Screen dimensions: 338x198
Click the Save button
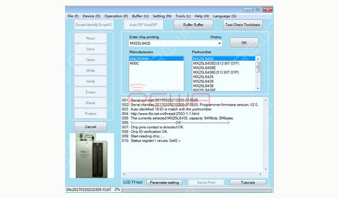click(x=90, y=49)
